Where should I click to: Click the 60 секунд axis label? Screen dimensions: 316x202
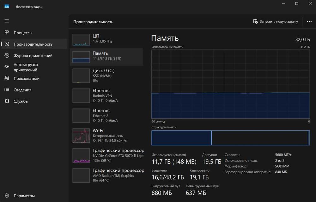(x=158, y=122)
